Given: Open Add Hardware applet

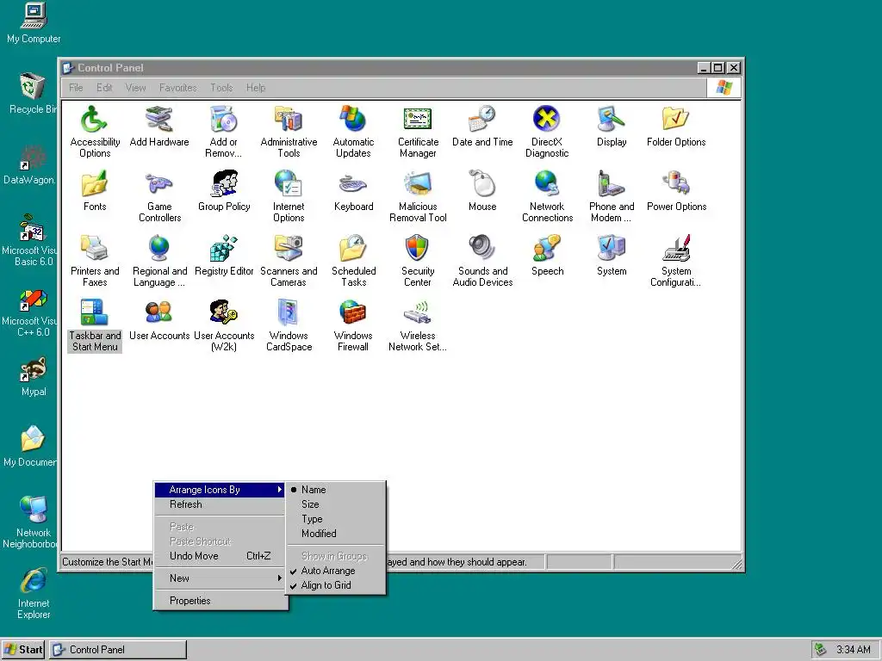Looking at the screenshot, I should [x=159, y=119].
